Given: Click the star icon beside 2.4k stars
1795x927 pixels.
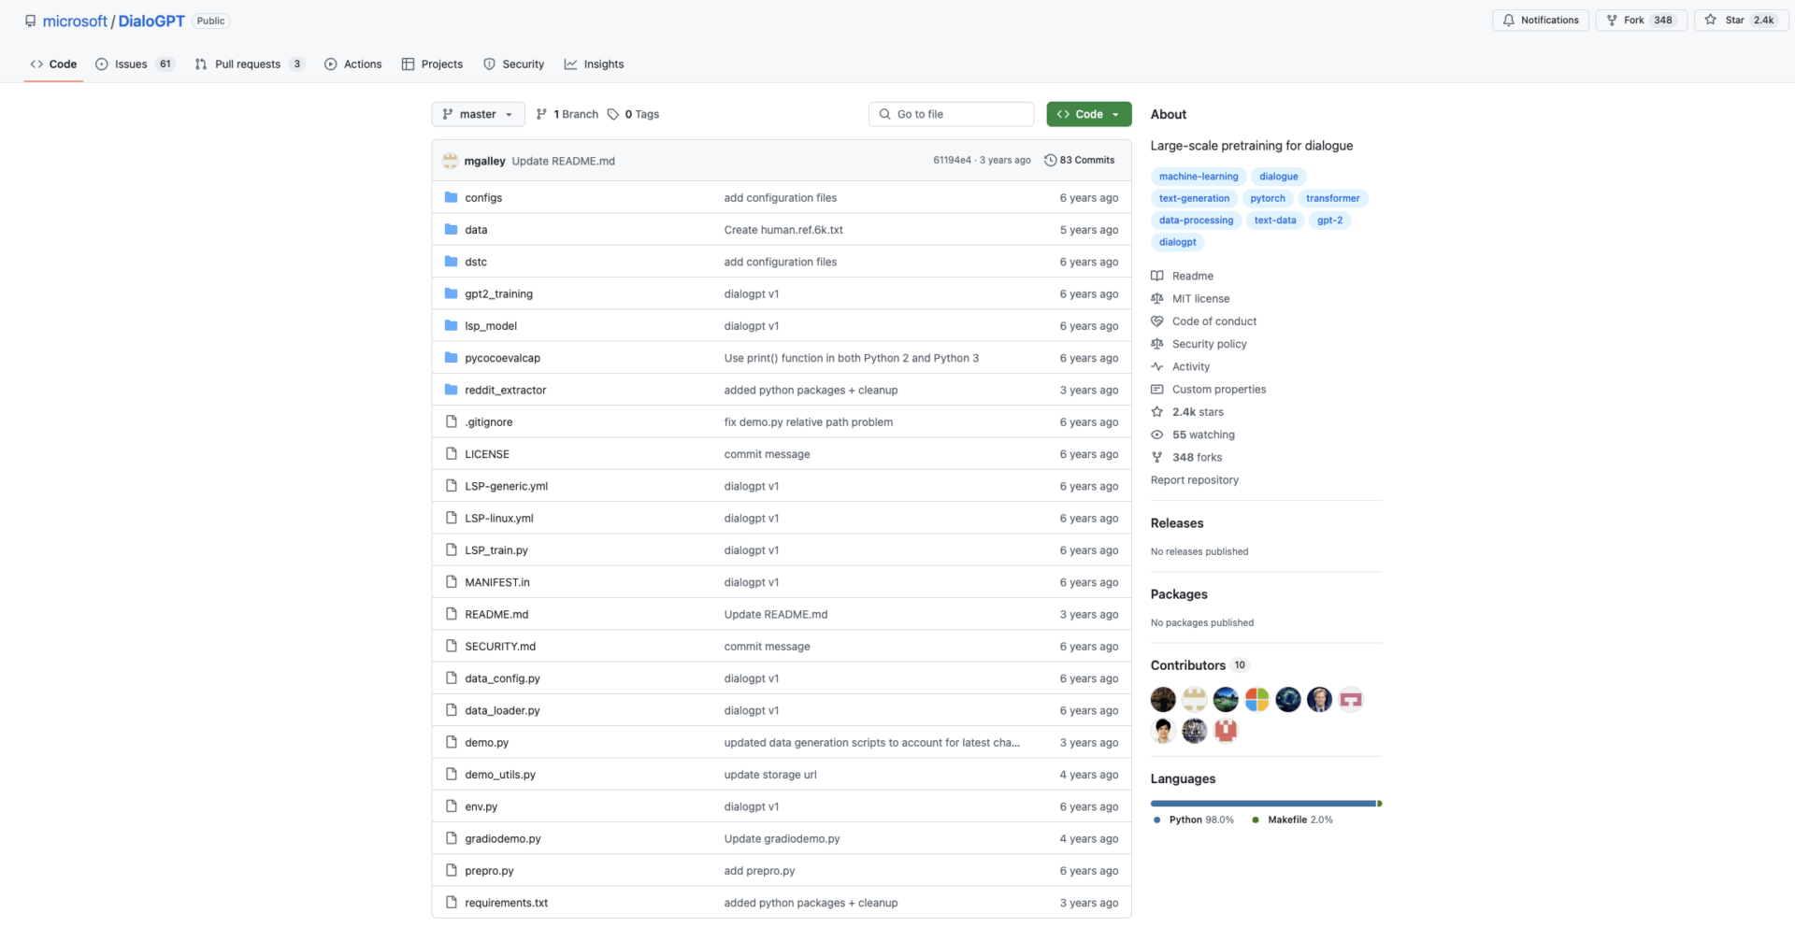Looking at the screenshot, I should click(1157, 411).
